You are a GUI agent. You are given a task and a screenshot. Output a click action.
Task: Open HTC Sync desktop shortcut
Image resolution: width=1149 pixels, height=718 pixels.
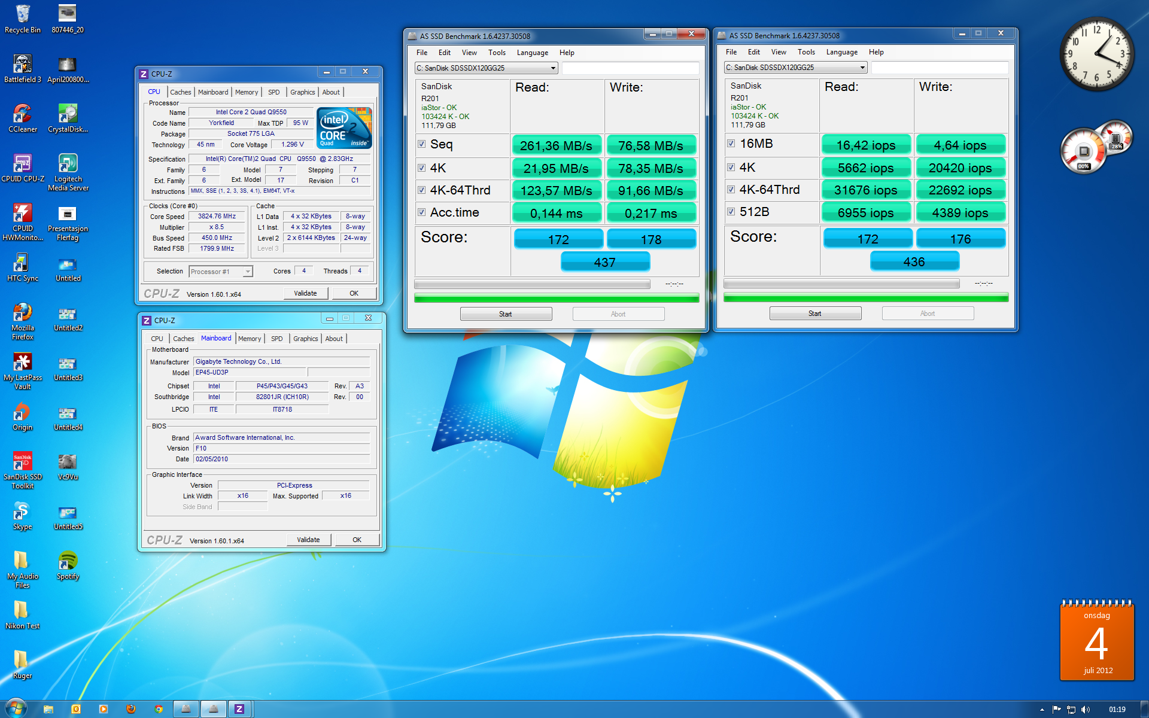23,267
